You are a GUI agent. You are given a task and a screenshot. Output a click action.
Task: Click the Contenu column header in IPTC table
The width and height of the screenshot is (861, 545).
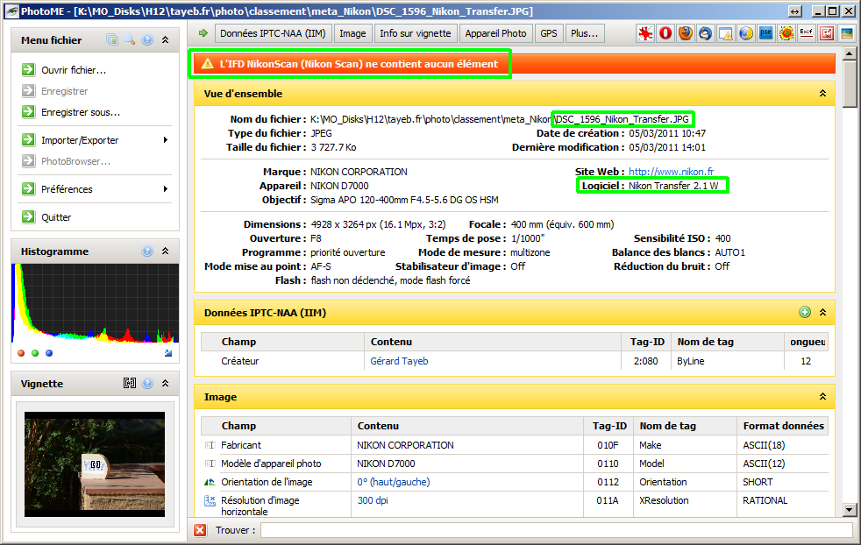coord(493,342)
